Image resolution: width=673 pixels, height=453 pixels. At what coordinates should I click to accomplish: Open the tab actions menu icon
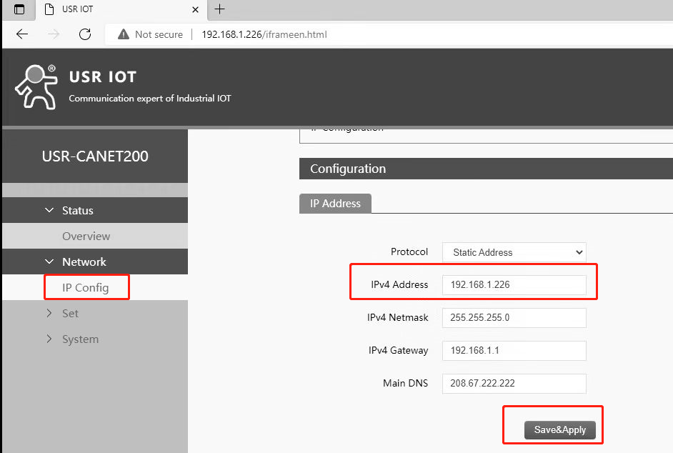(x=19, y=9)
